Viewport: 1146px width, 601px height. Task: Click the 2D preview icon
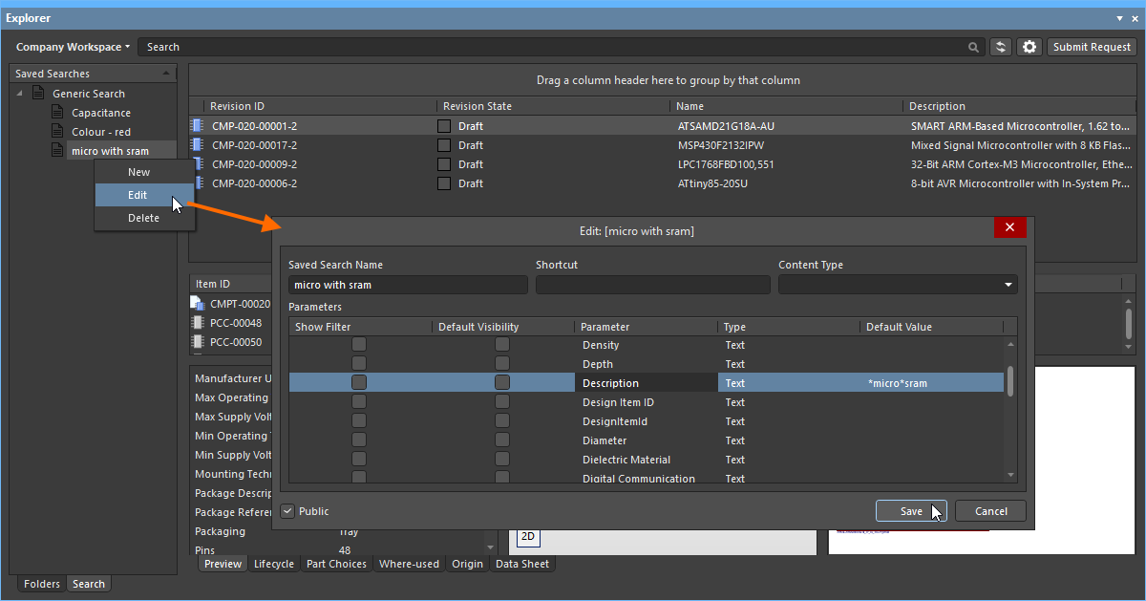(526, 537)
